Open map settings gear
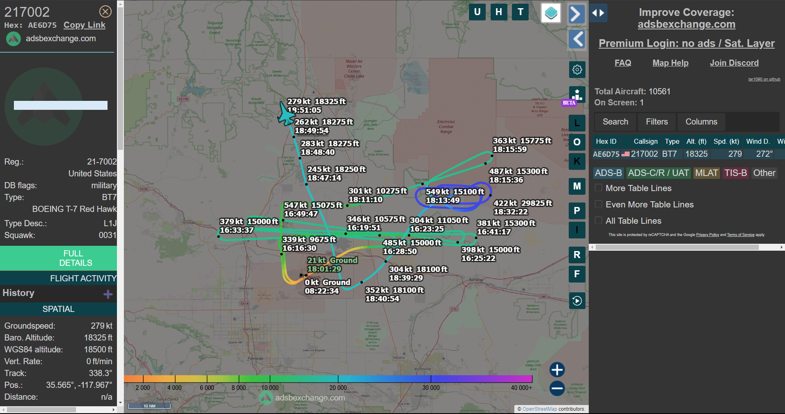The width and height of the screenshot is (785, 414). tap(577, 70)
